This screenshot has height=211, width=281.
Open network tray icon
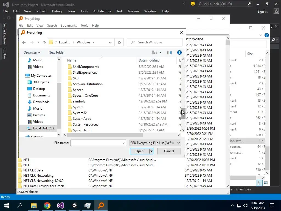(239, 206)
